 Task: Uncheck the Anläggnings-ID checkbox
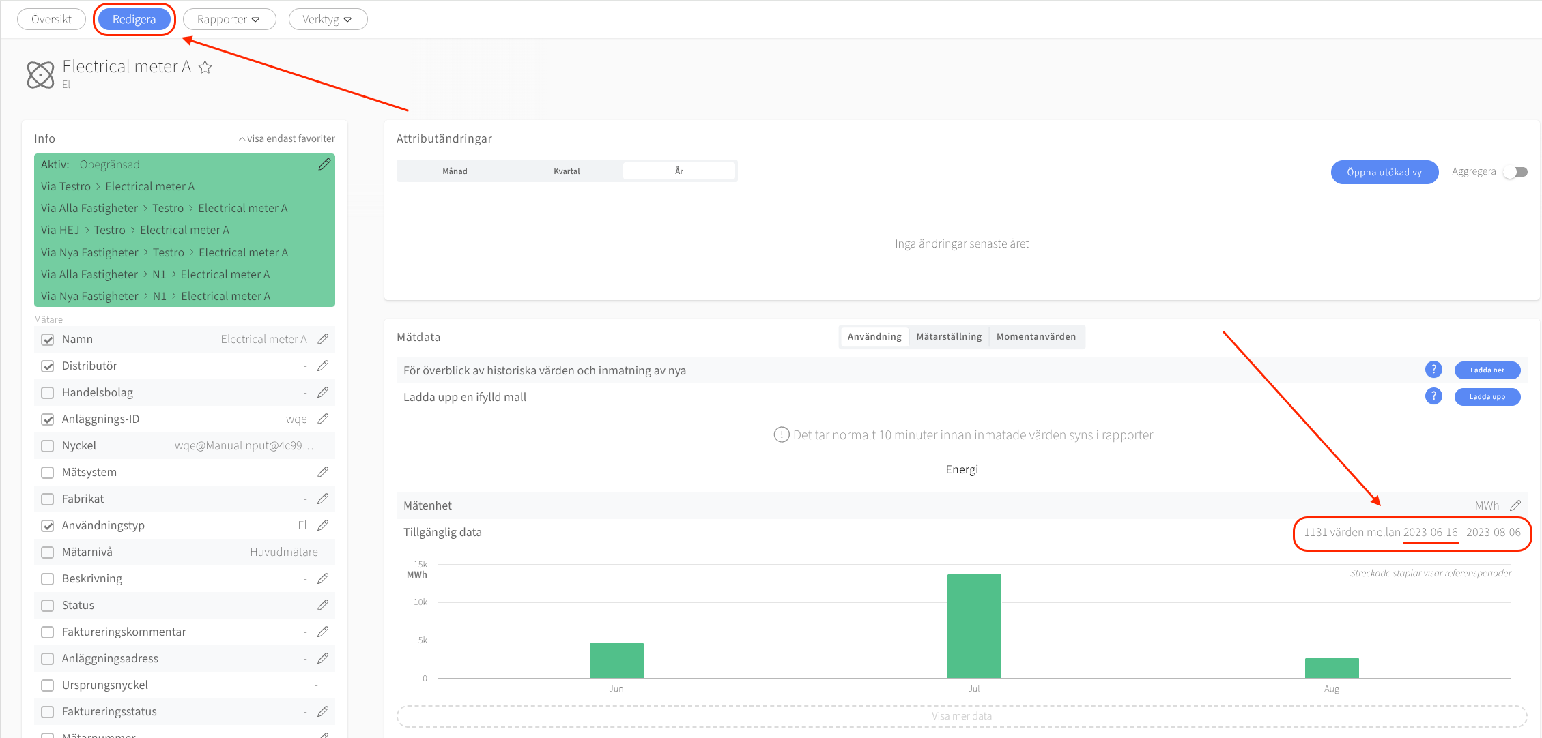[48, 419]
